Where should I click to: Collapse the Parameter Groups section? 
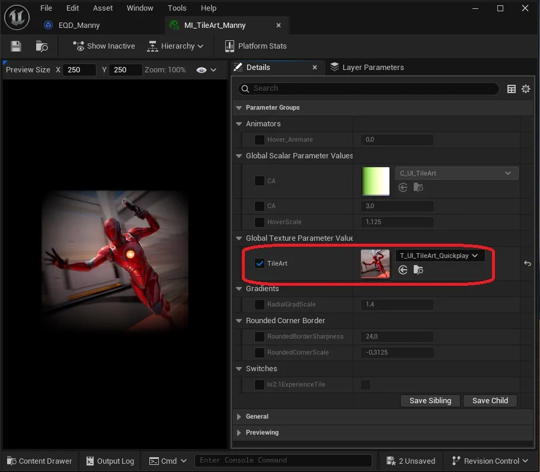pos(239,108)
